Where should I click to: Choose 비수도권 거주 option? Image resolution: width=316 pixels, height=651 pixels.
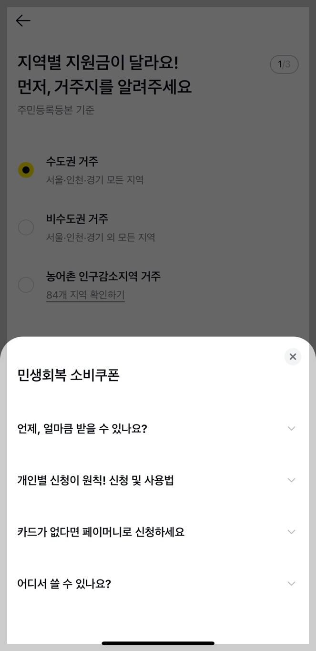pos(26,227)
